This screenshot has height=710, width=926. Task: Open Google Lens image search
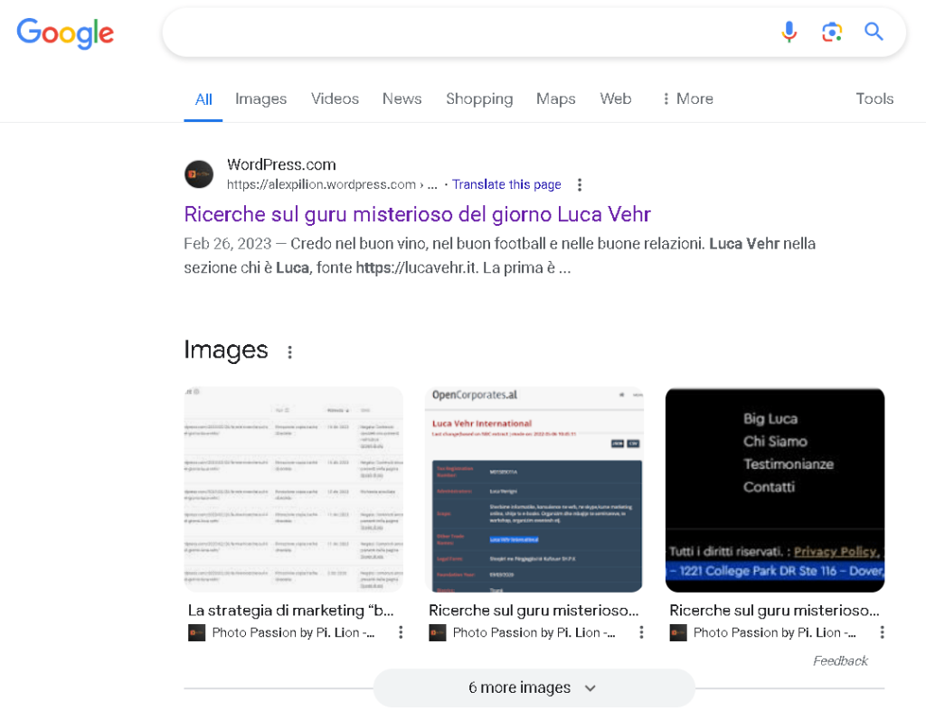tap(832, 32)
